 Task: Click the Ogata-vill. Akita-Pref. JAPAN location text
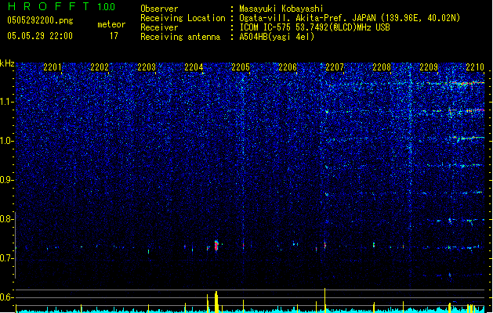(x=350, y=18)
